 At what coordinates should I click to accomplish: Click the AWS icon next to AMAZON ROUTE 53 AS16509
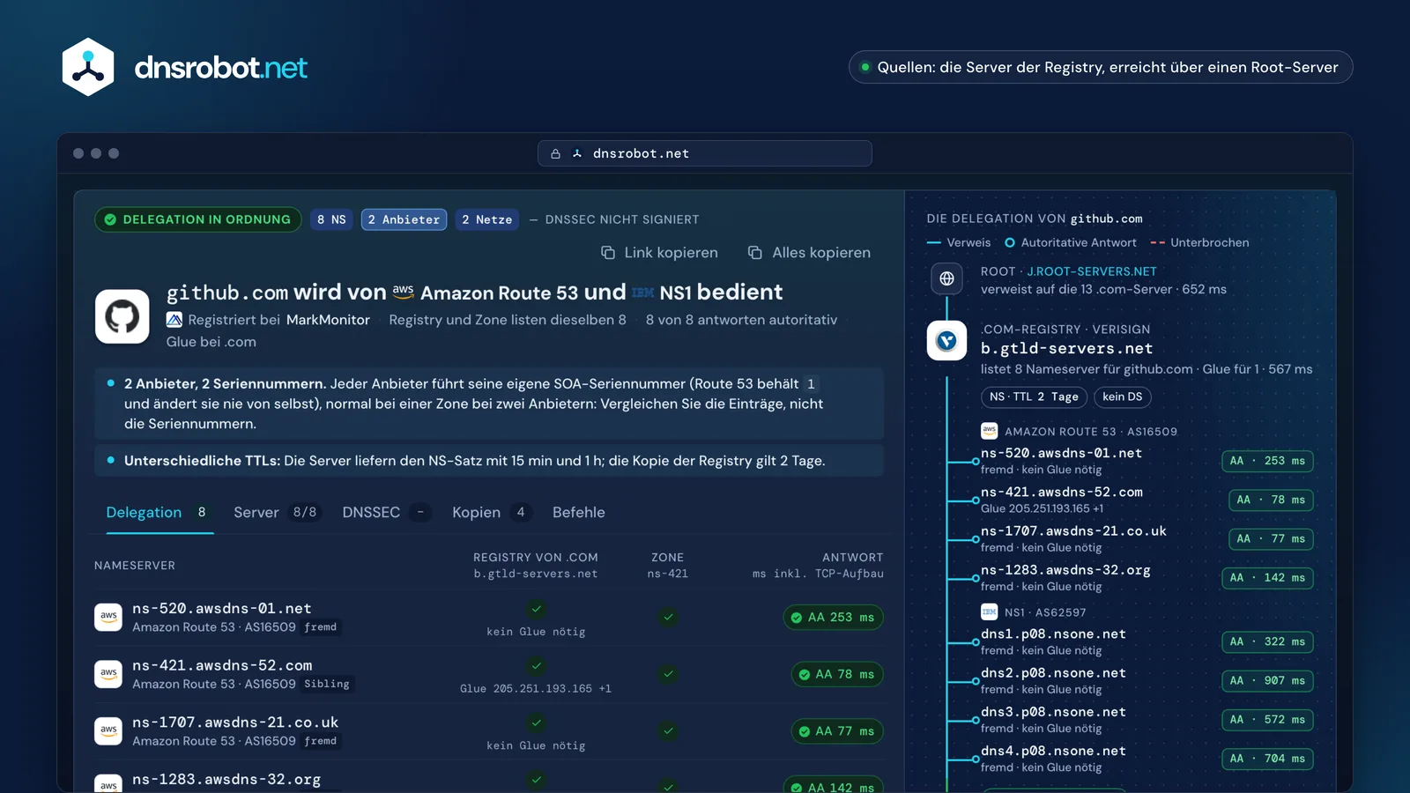989,431
